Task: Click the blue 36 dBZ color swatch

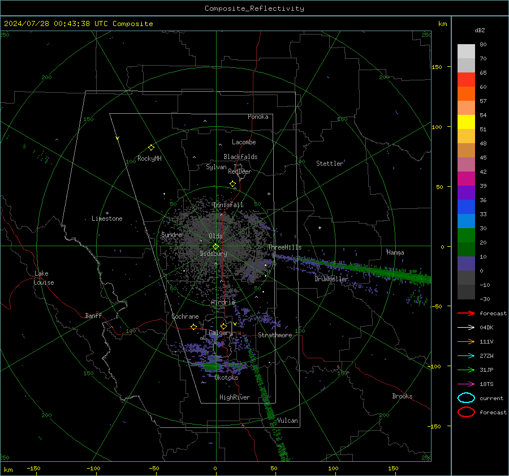Action: [466, 207]
